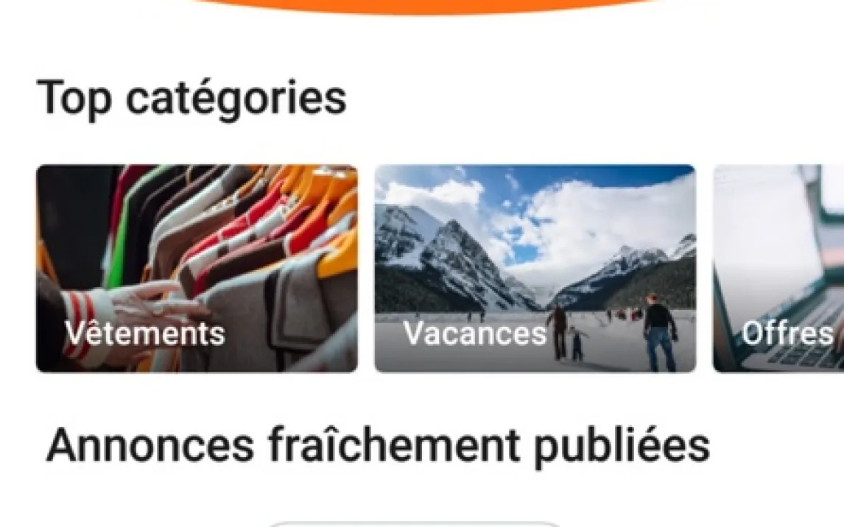Select the white "Offres" label text
Viewport: 844px width, 527px height.
click(x=787, y=333)
